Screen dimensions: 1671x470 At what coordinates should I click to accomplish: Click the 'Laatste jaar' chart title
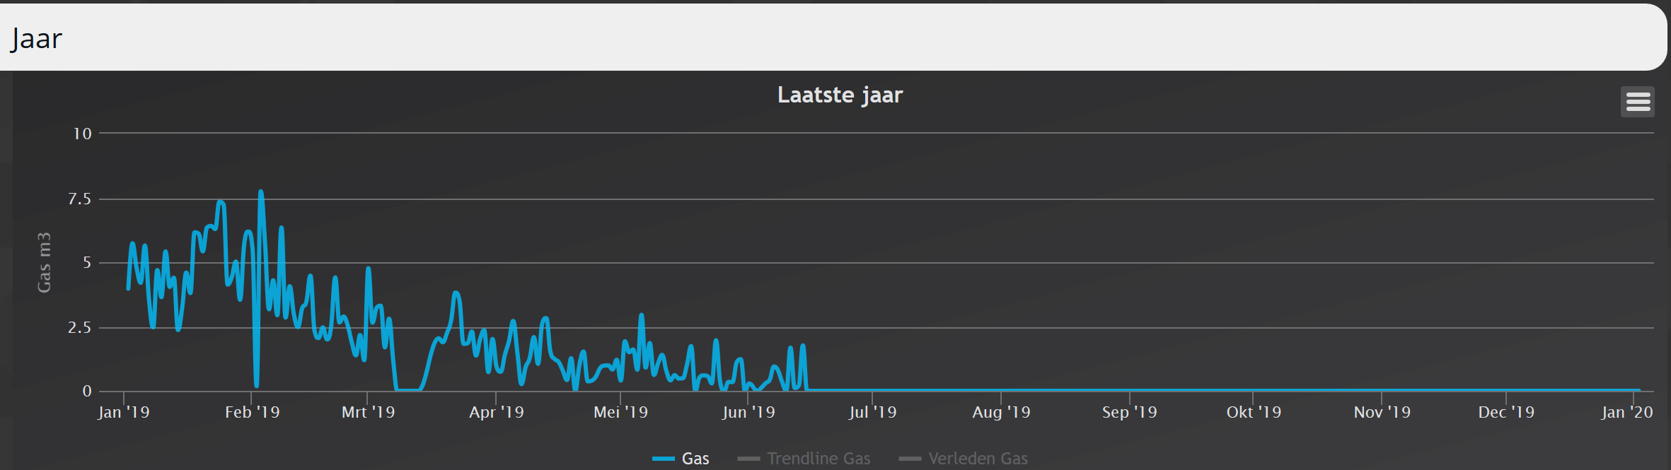pyautogui.click(x=840, y=95)
